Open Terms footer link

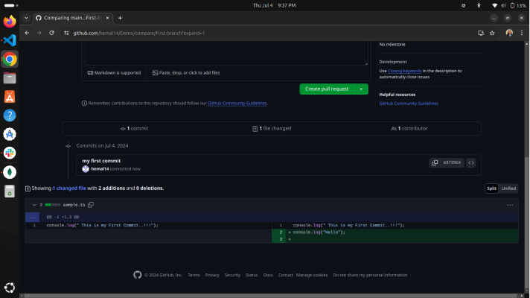tap(194, 275)
